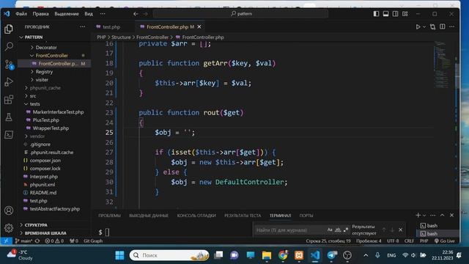The height and width of the screenshot is (264, 469).
Task: Open the Windows Start menu
Action: click(119, 255)
